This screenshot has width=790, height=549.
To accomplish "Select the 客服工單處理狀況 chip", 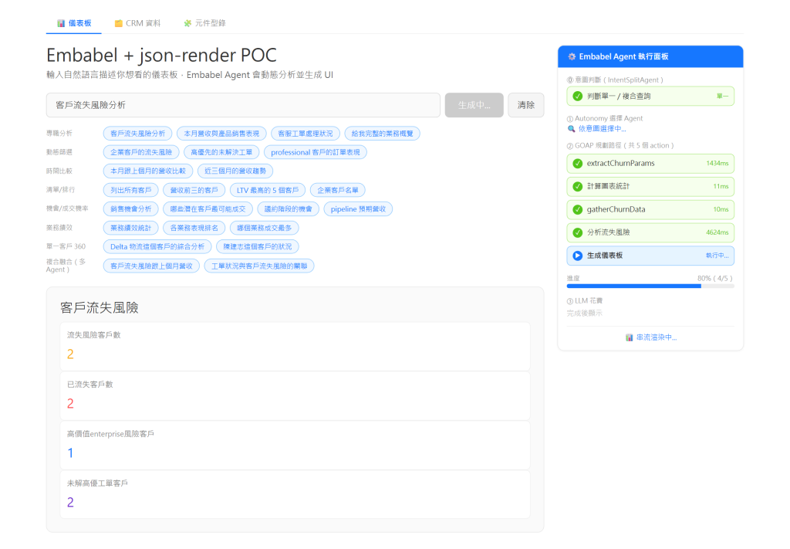I will [306, 134].
